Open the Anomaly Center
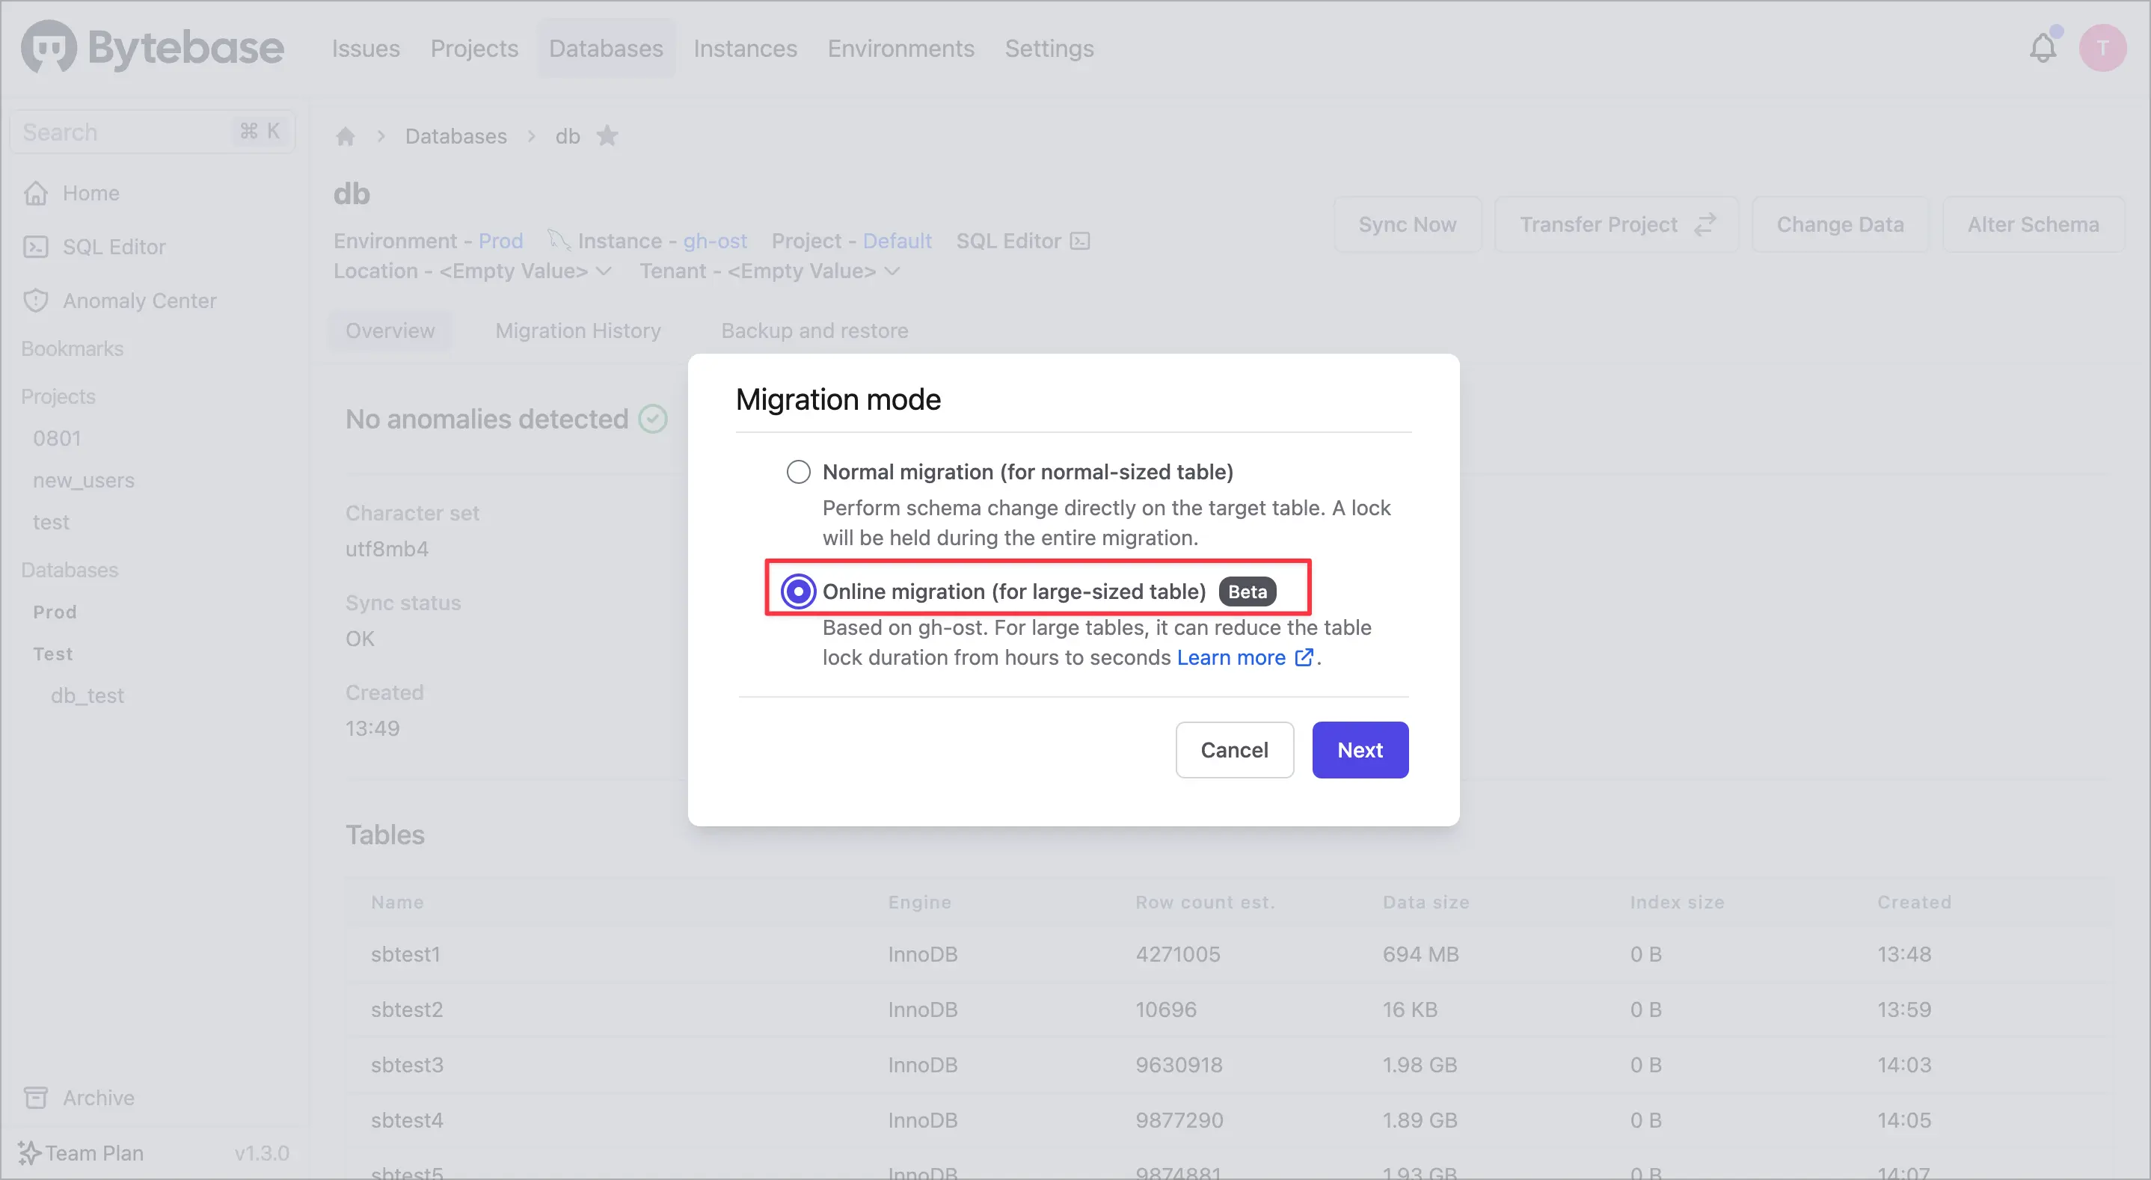 click(x=37, y=301)
